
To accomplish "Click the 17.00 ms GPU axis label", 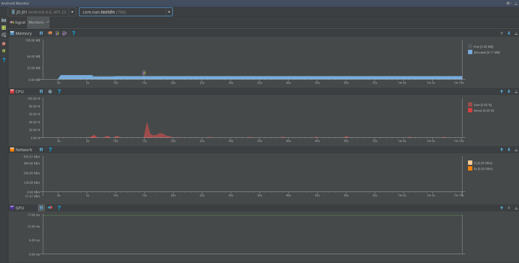I will [x=33, y=215].
